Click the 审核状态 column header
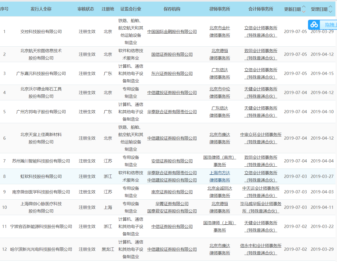The height and width of the screenshot is (262, 337). point(86,9)
